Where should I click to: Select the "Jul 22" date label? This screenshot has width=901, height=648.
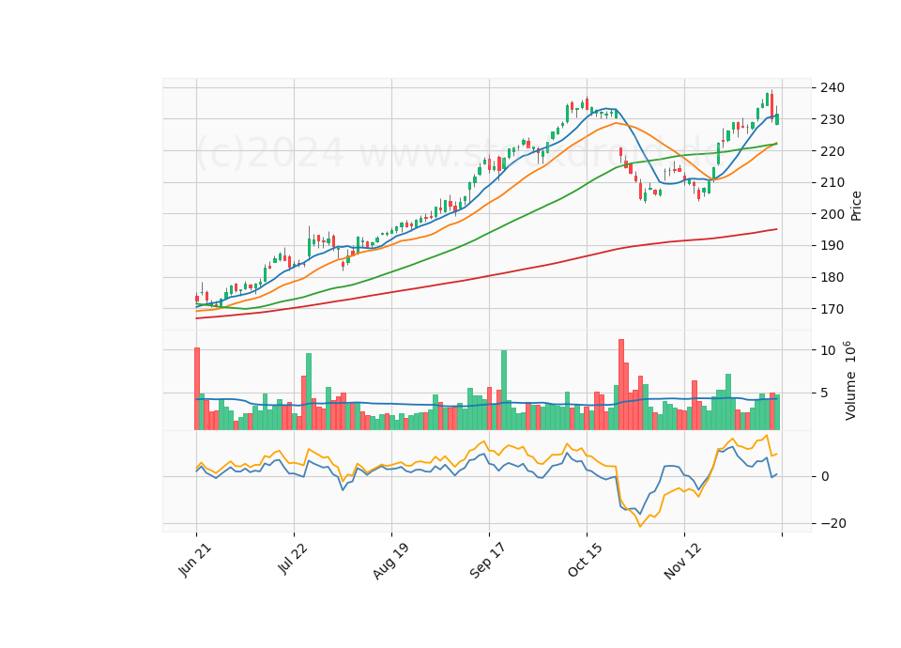(x=293, y=559)
